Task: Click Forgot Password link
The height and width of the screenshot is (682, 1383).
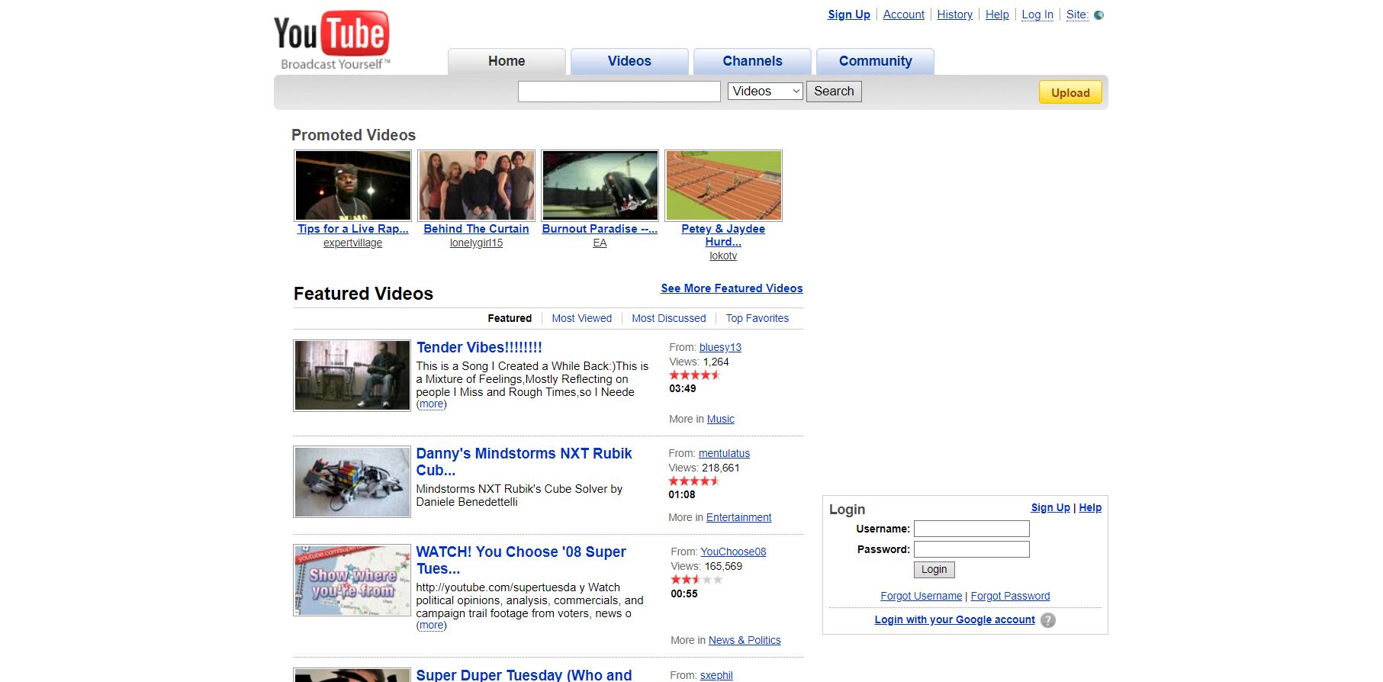Action: 1010,596
